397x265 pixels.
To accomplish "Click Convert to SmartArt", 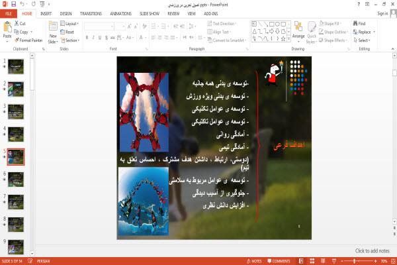I will pos(227,40).
